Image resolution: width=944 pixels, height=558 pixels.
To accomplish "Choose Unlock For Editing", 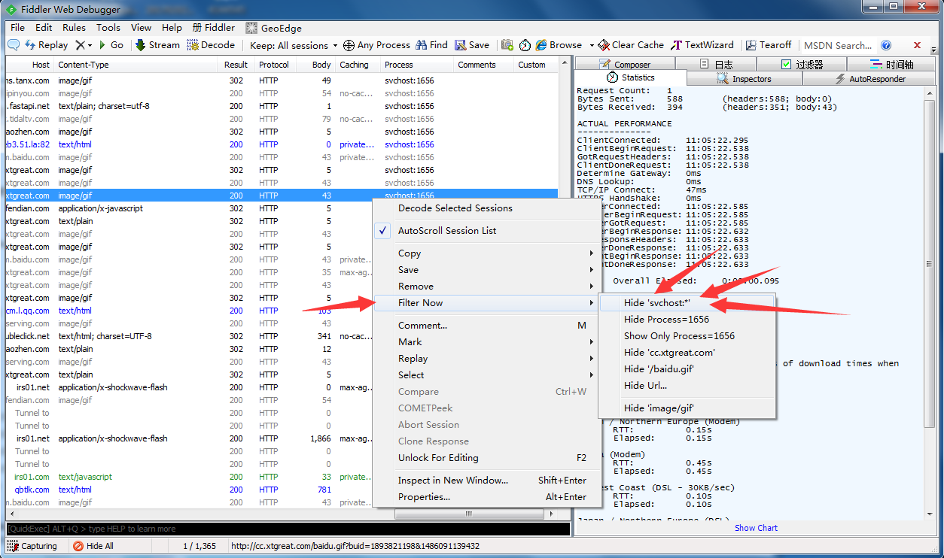I will [486, 458].
